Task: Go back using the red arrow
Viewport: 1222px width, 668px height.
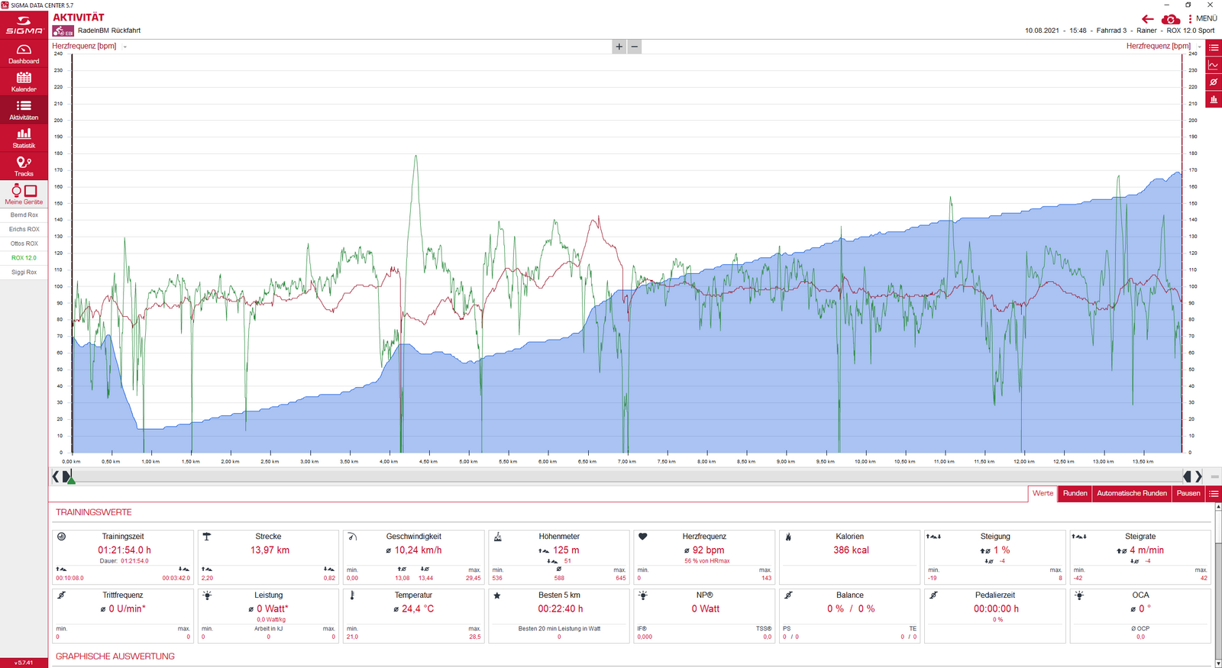Action: 1147,19
